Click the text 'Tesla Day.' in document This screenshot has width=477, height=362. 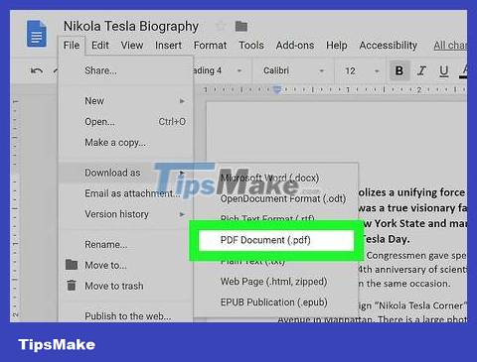click(x=386, y=239)
